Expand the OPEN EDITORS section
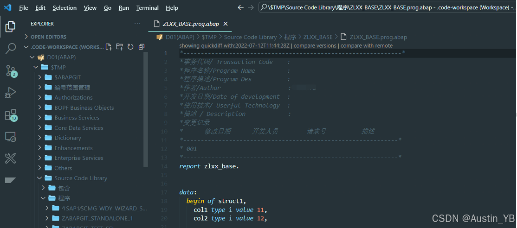This screenshot has width=517, height=228. pyautogui.click(x=48, y=37)
